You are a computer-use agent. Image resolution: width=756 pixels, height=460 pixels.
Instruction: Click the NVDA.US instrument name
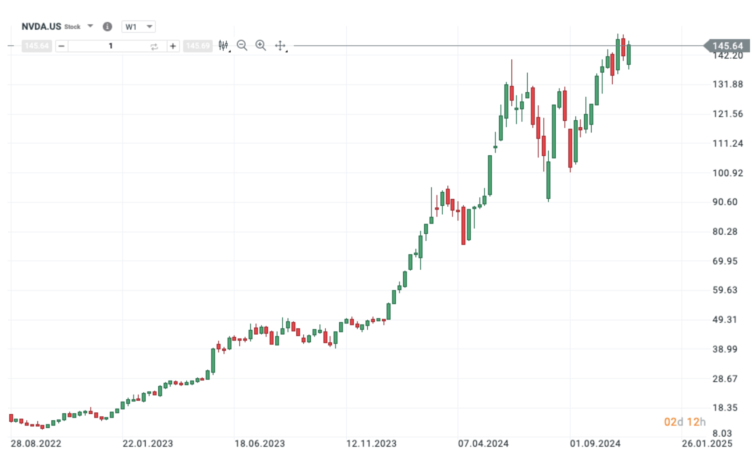point(41,26)
